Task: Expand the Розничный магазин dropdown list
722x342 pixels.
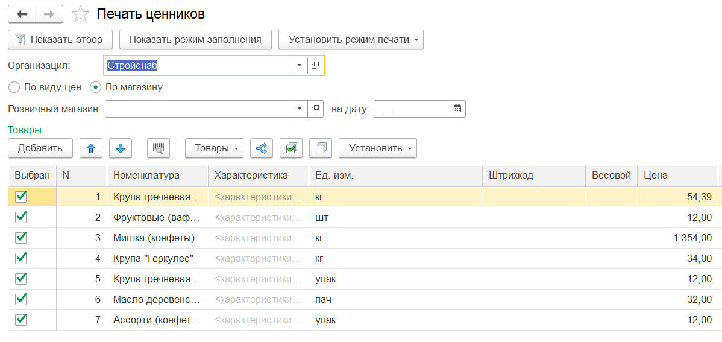Action: coord(300,109)
